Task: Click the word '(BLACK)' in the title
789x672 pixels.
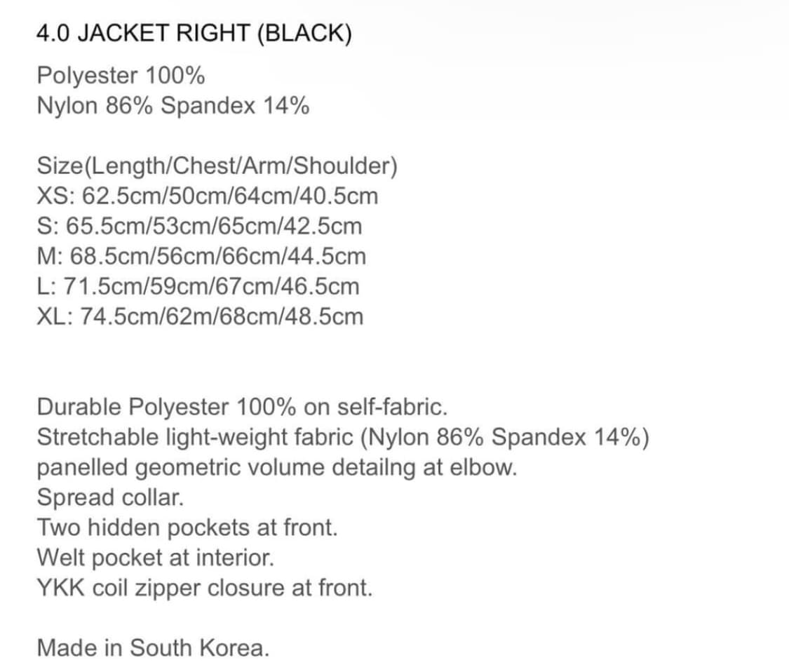Action: click(304, 35)
